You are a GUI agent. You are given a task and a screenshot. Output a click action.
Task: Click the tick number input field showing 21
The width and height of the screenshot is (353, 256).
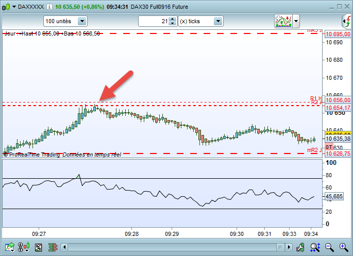pyautogui.click(x=154, y=21)
